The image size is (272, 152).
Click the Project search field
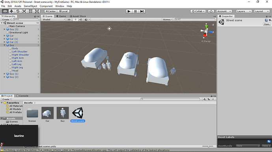click(170, 99)
